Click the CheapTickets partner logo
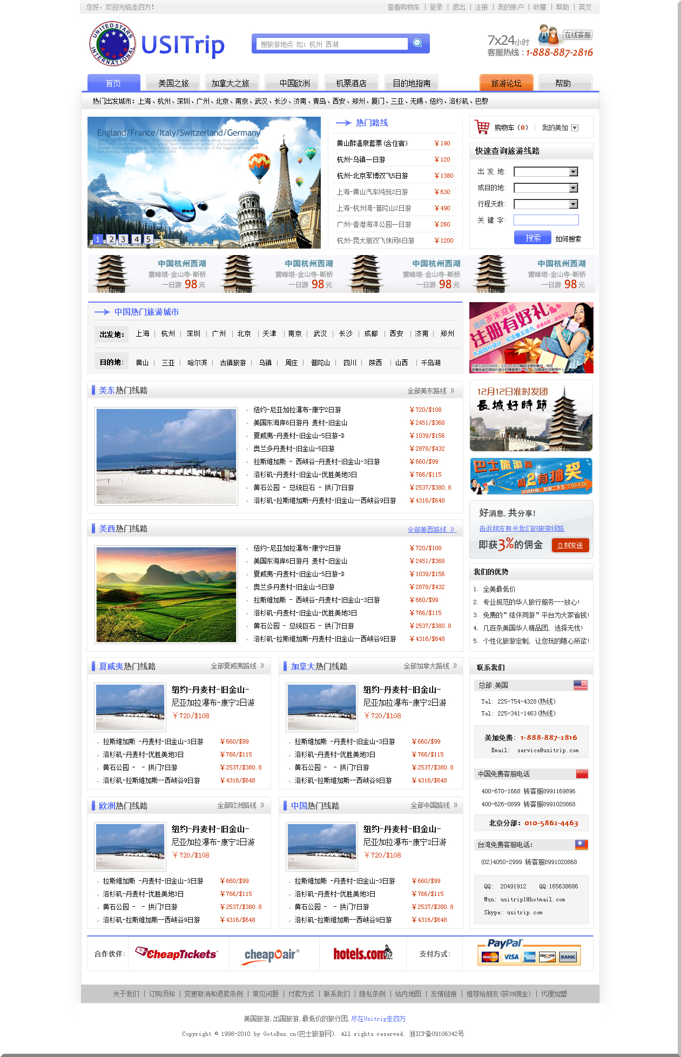 177,954
